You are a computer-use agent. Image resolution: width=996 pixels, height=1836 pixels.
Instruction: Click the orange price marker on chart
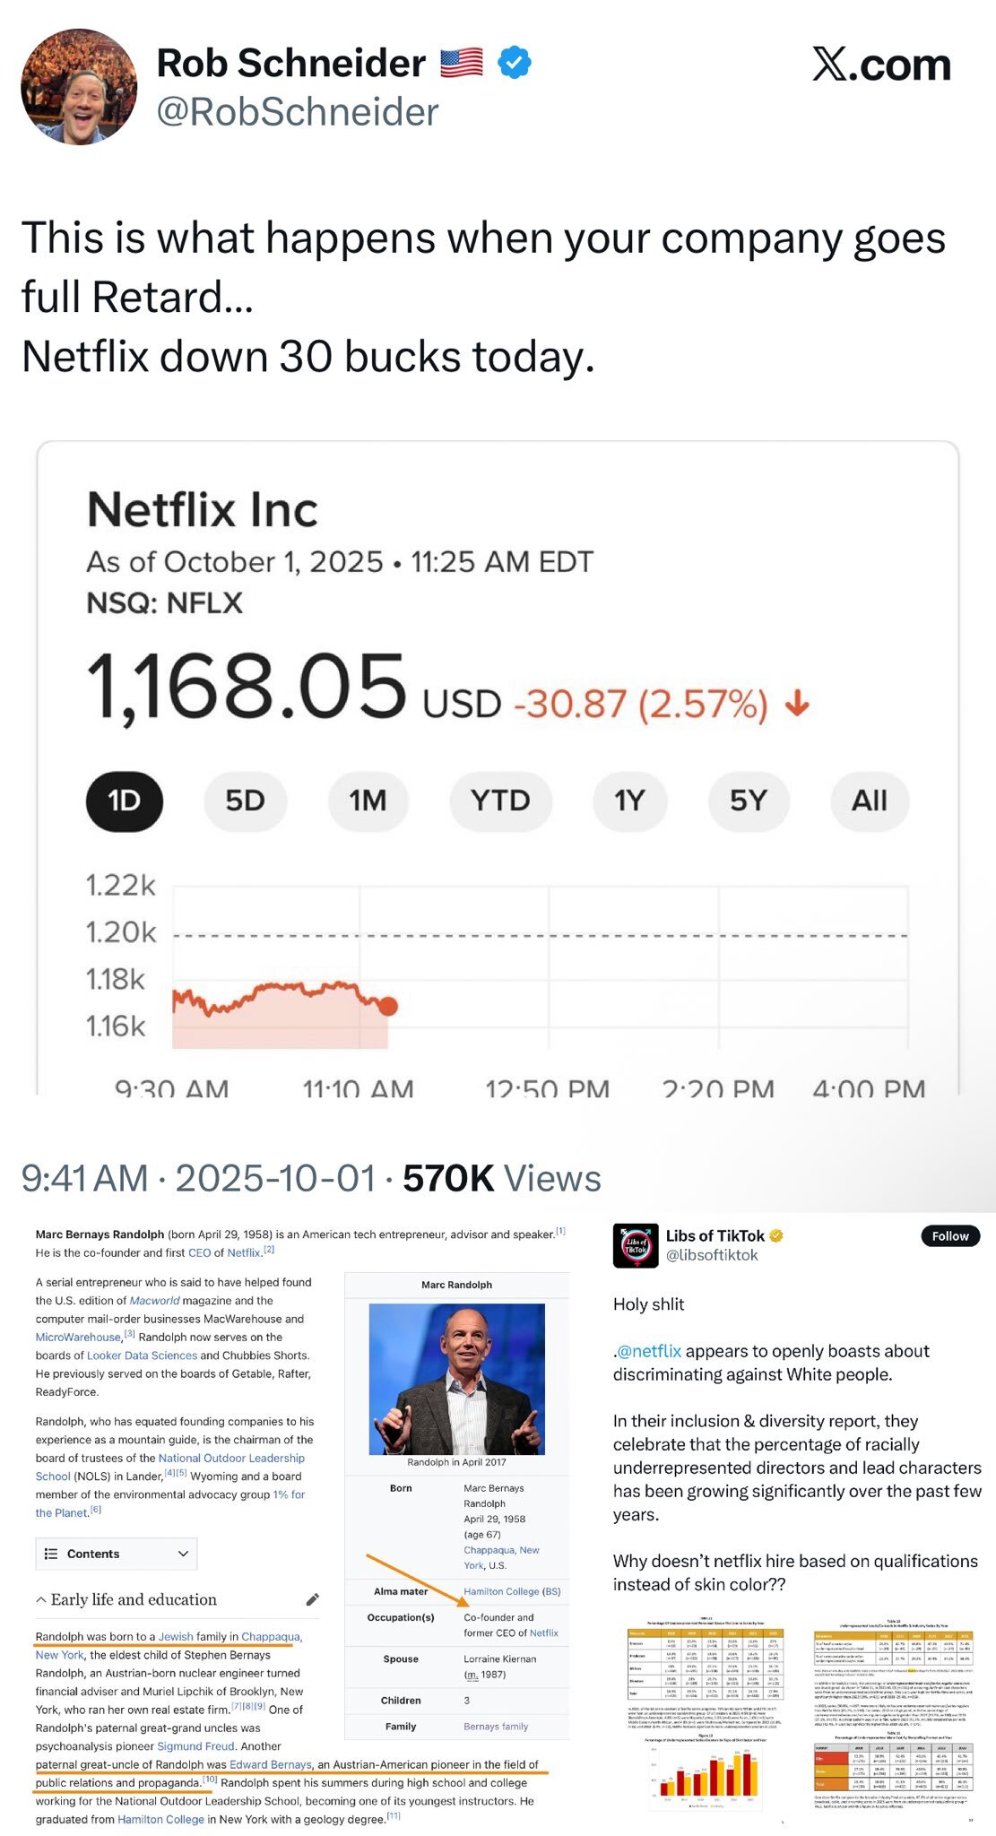pos(388,1006)
